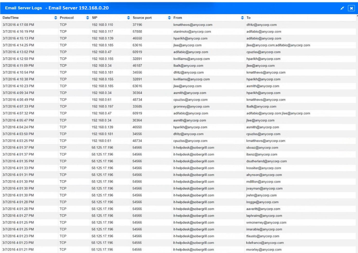
Task: Click recipient jwayman@anycorp.com
Action: tap(264, 189)
